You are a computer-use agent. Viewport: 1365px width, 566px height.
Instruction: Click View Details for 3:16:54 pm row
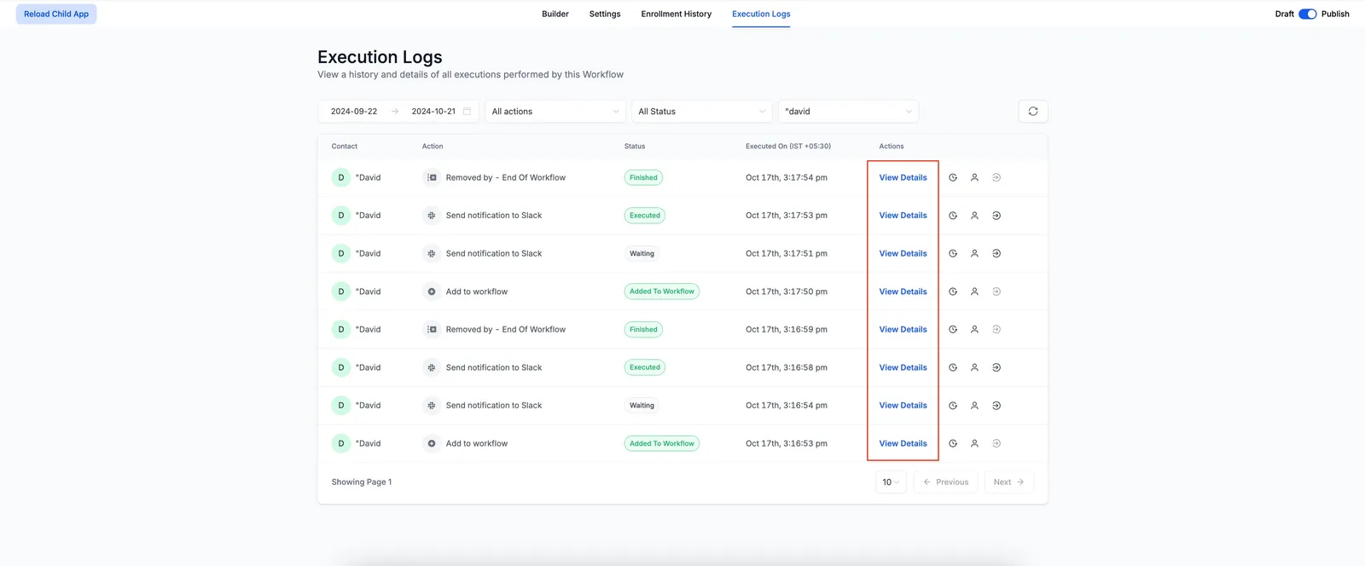tap(903, 406)
